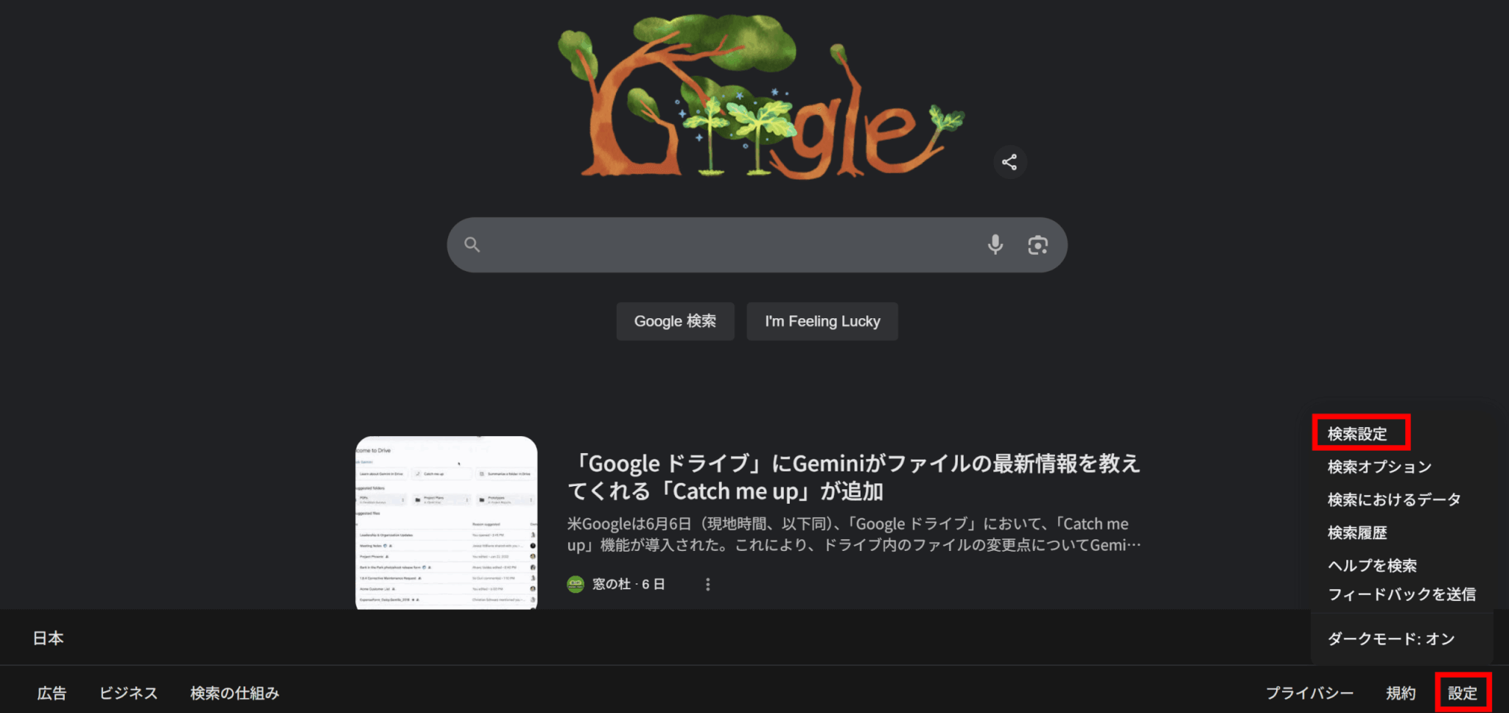1509x713 pixels.
Task: Open the Google Drive article thumbnail
Action: tap(447, 523)
